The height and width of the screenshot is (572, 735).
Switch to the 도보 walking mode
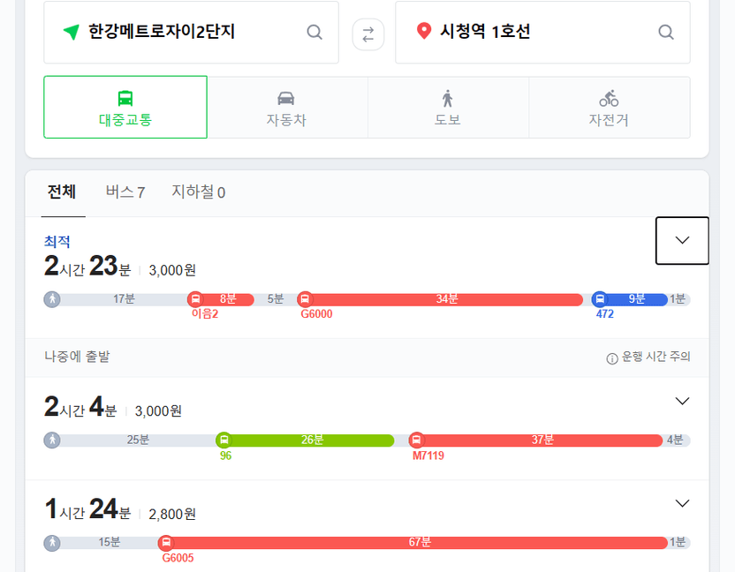coord(448,108)
